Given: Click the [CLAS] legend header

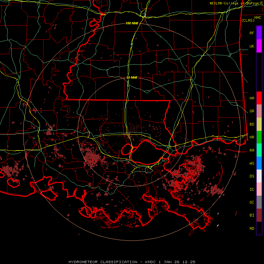Looking at the screenshot, I should (248, 20).
